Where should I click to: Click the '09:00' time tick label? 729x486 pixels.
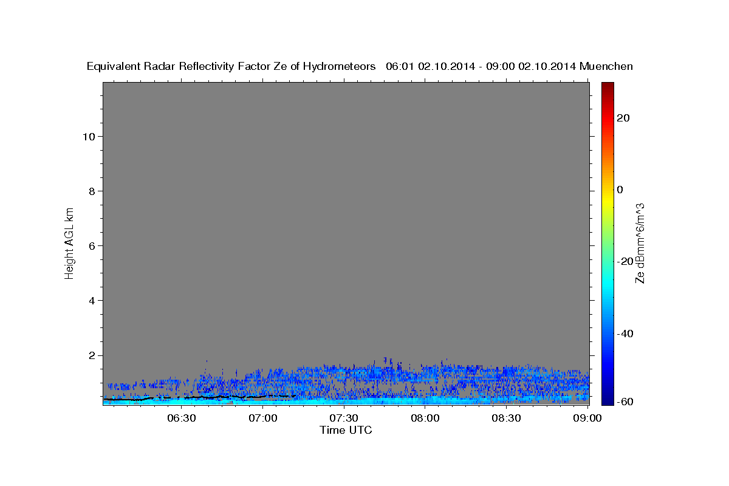pyautogui.click(x=588, y=418)
